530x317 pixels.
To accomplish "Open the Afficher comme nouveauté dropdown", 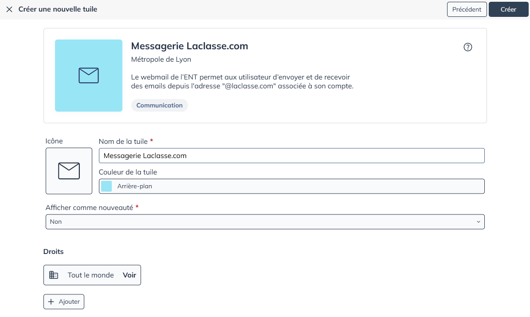I will tap(265, 222).
